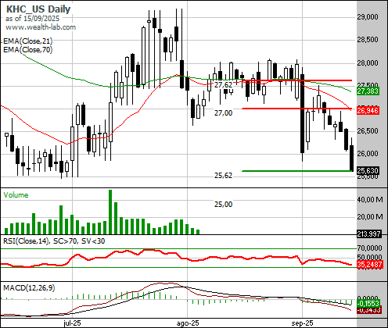Open the www.wealth-lab.com link text

[41, 27]
